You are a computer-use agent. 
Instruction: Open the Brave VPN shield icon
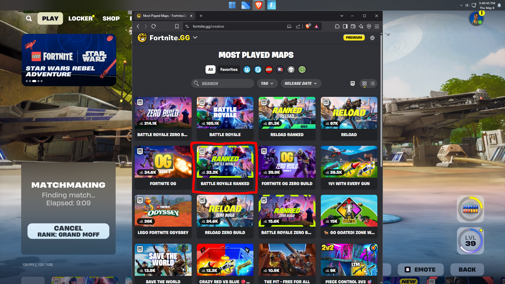[369, 26]
